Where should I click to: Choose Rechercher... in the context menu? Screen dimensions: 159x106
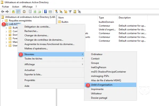tap(51, 31)
